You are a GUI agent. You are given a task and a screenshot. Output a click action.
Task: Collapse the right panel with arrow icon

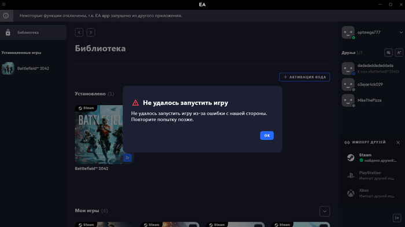tap(397, 218)
